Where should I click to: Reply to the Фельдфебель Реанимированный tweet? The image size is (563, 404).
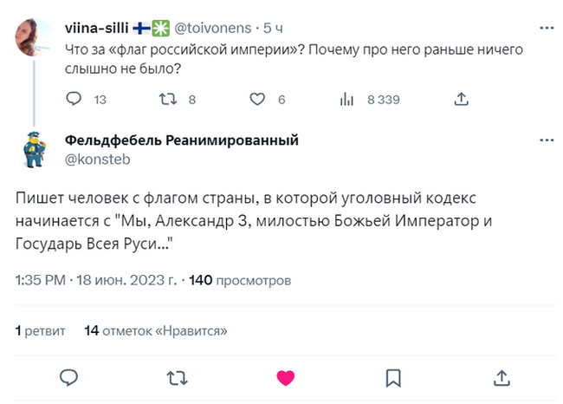tap(69, 377)
